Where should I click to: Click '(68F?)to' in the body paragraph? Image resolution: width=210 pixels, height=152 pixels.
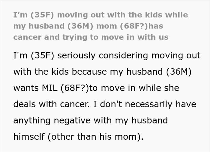(x=79, y=88)
